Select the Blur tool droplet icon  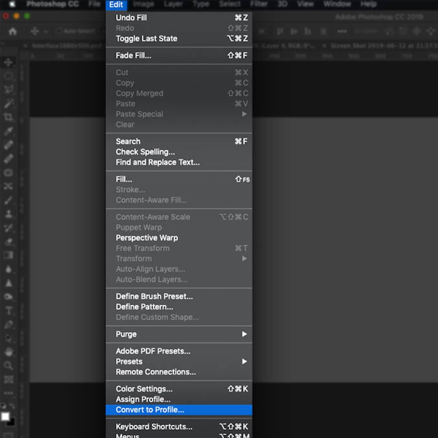pos(8,269)
